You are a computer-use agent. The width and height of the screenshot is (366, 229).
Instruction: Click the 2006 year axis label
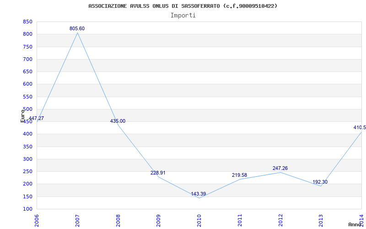coord(37,221)
